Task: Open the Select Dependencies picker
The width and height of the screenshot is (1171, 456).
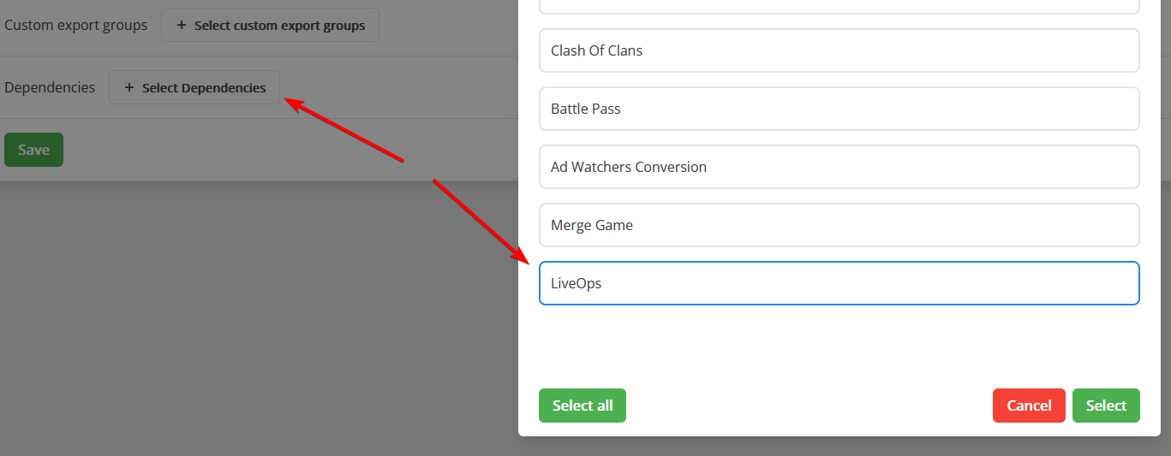Action: click(194, 87)
